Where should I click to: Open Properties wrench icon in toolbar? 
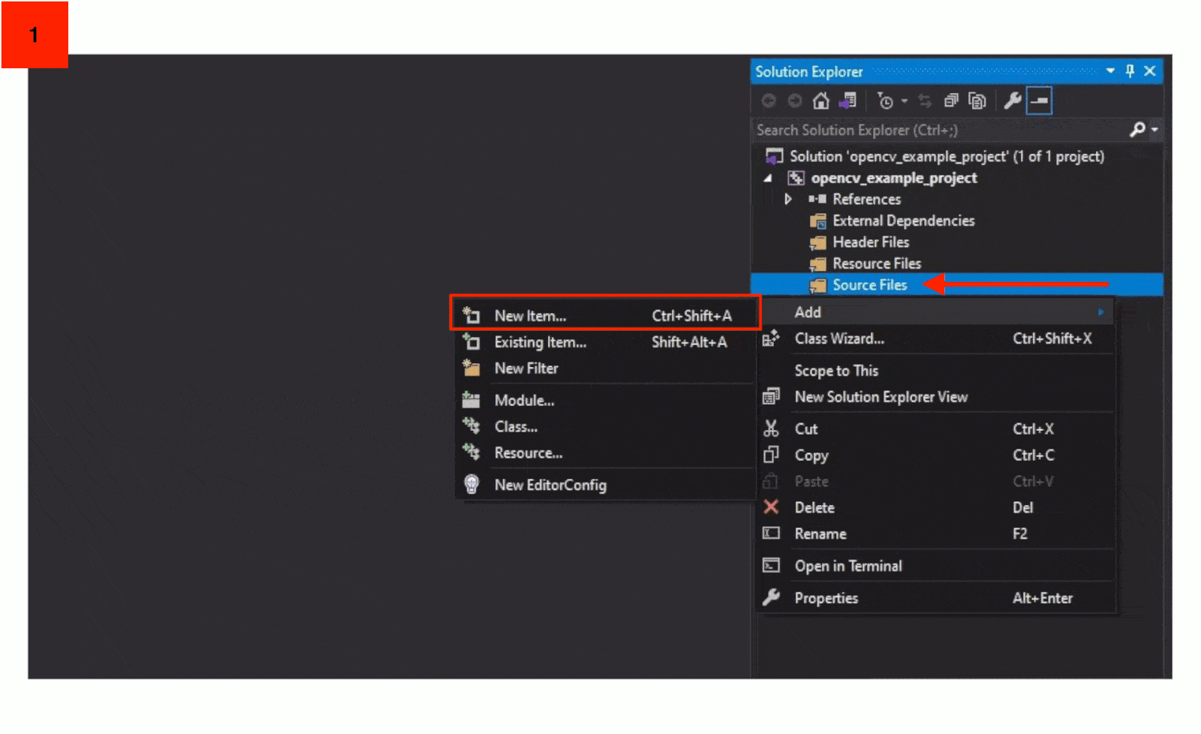(x=1013, y=101)
